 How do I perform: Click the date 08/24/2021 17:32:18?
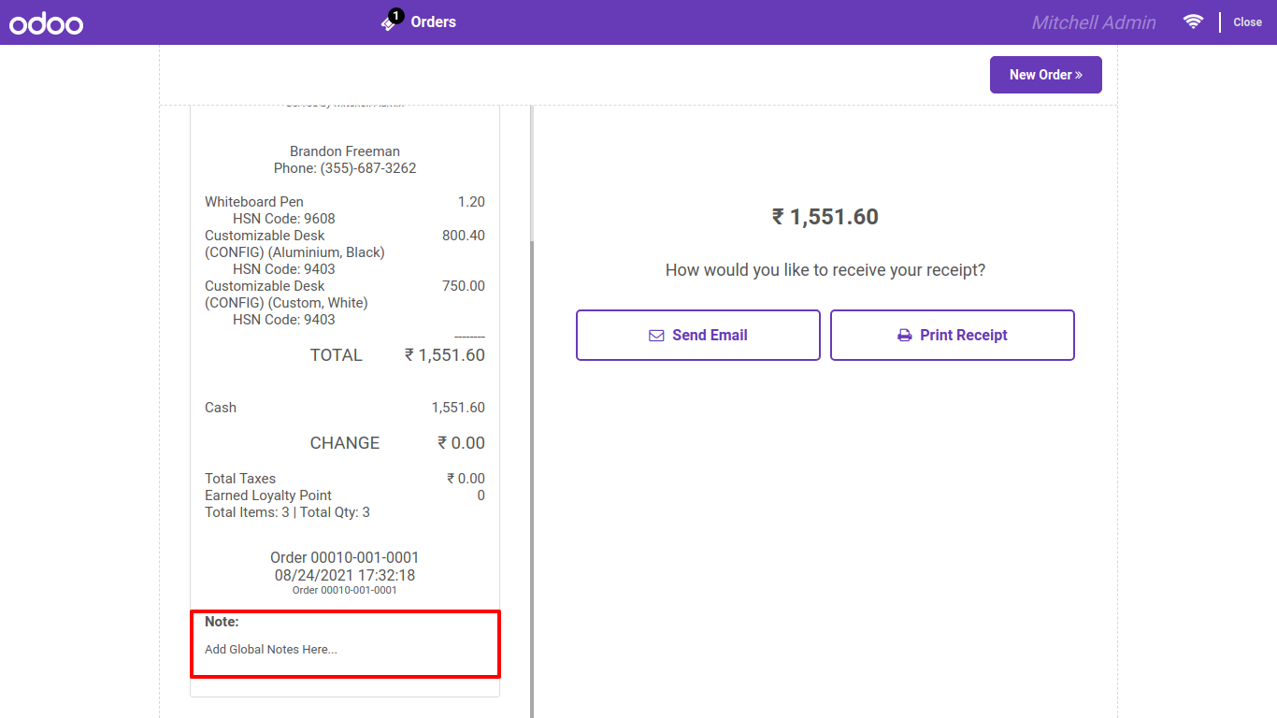[345, 576]
